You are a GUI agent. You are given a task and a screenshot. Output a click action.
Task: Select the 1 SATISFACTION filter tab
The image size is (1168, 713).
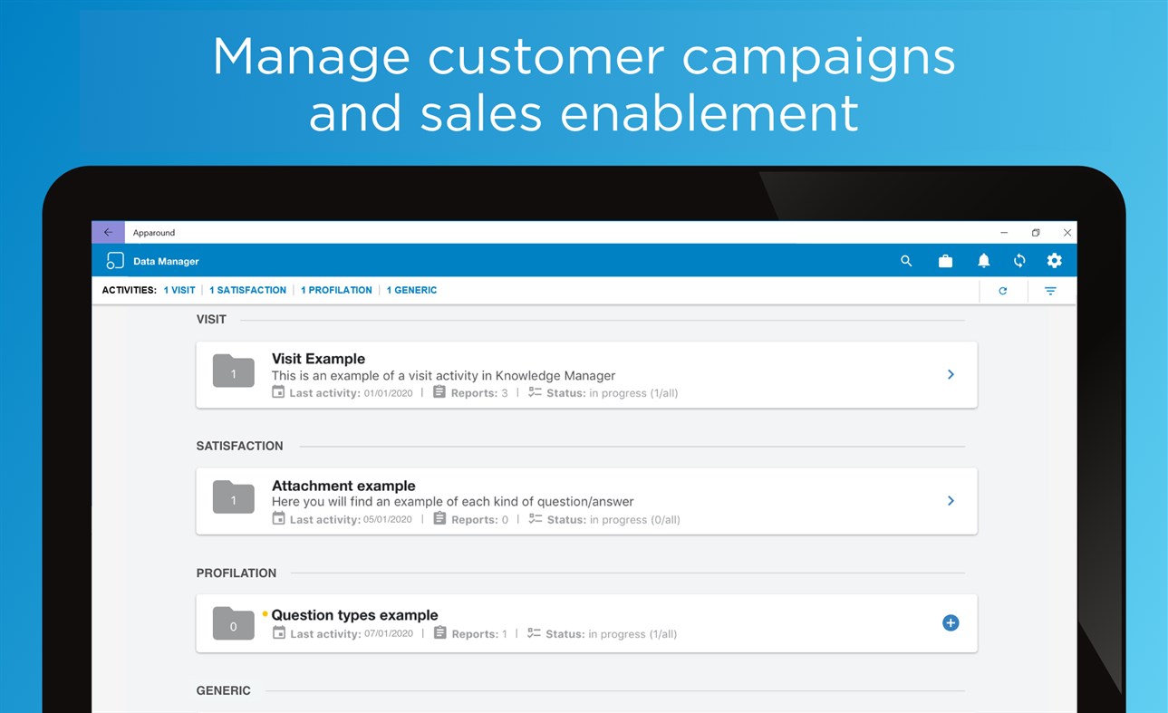(x=247, y=290)
